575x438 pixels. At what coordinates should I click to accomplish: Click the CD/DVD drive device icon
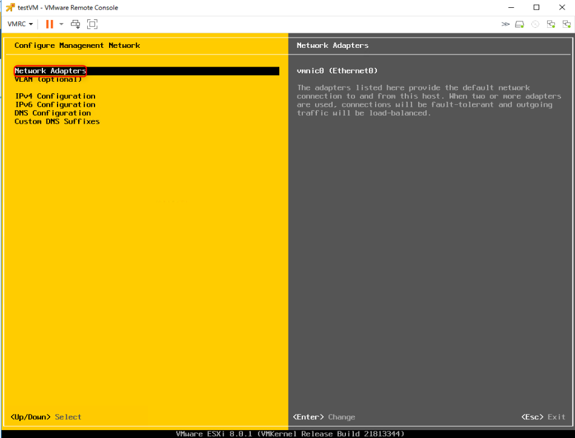[536, 24]
